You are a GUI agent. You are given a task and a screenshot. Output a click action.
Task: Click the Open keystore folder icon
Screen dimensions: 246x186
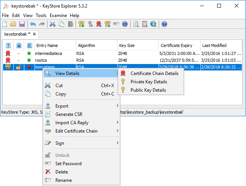13,24
